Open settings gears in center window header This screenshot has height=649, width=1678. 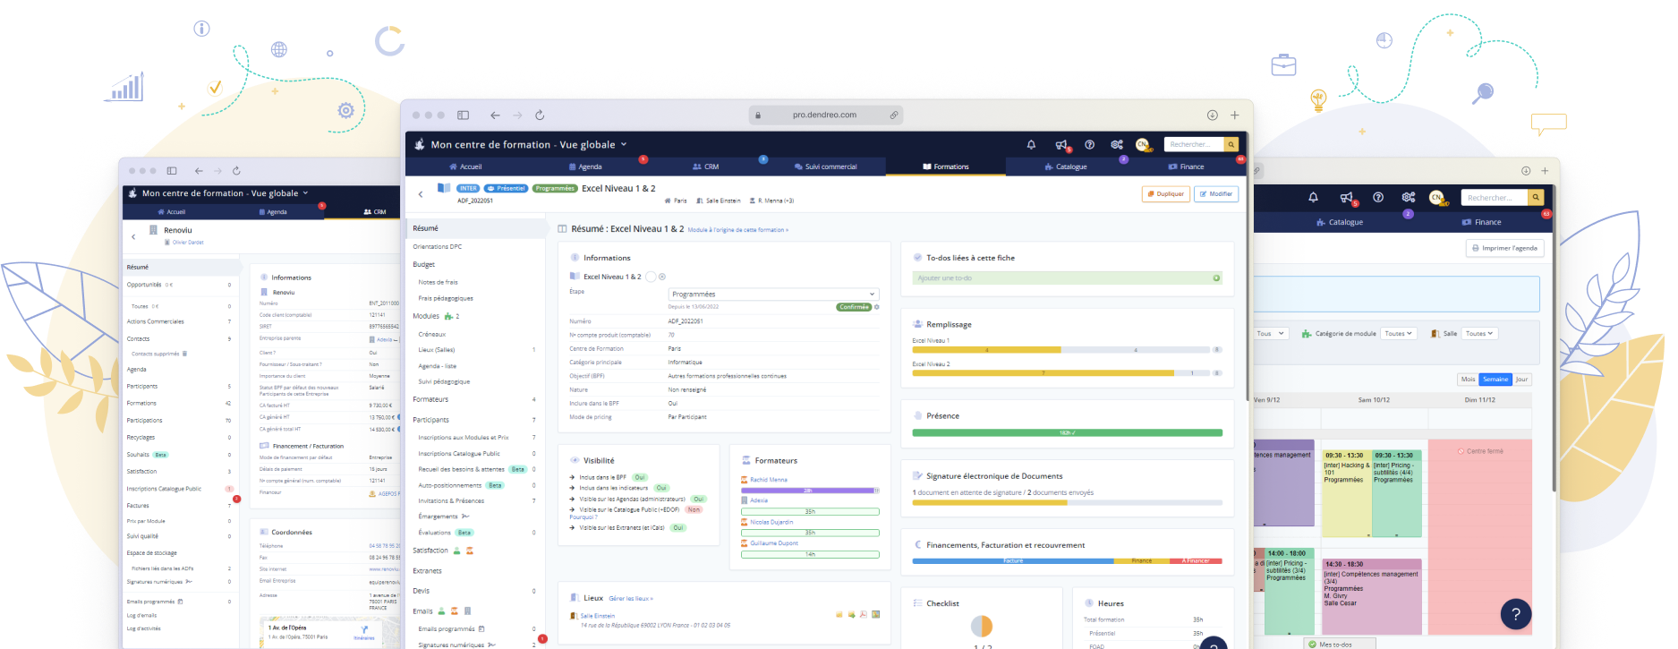[x=1117, y=144]
